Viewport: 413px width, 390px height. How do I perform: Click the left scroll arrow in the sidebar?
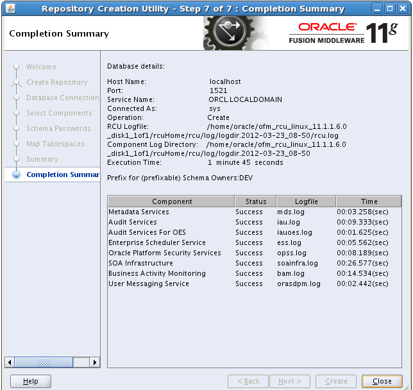coord(10,362)
